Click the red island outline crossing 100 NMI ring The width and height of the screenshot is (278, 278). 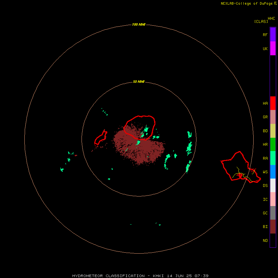[x=240, y=168]
